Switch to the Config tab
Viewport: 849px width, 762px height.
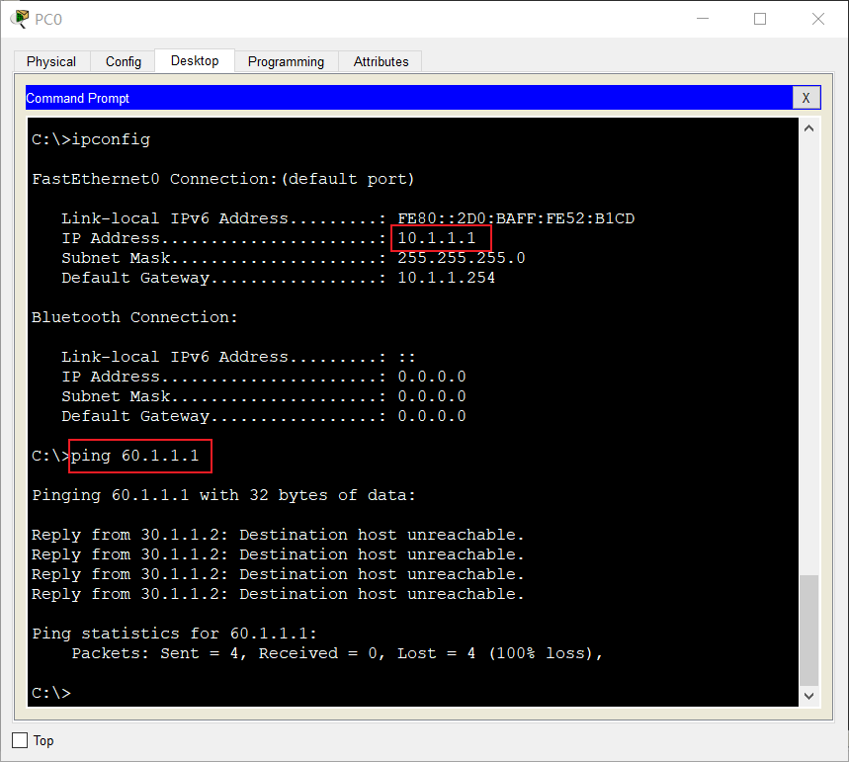click(123, 61)
